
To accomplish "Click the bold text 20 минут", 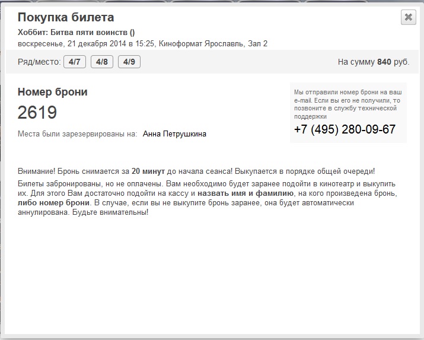I will pos(148,171).
